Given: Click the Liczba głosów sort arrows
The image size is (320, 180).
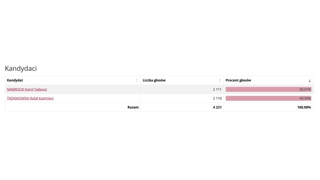Looking at the screenshot, I should point(220,80).
